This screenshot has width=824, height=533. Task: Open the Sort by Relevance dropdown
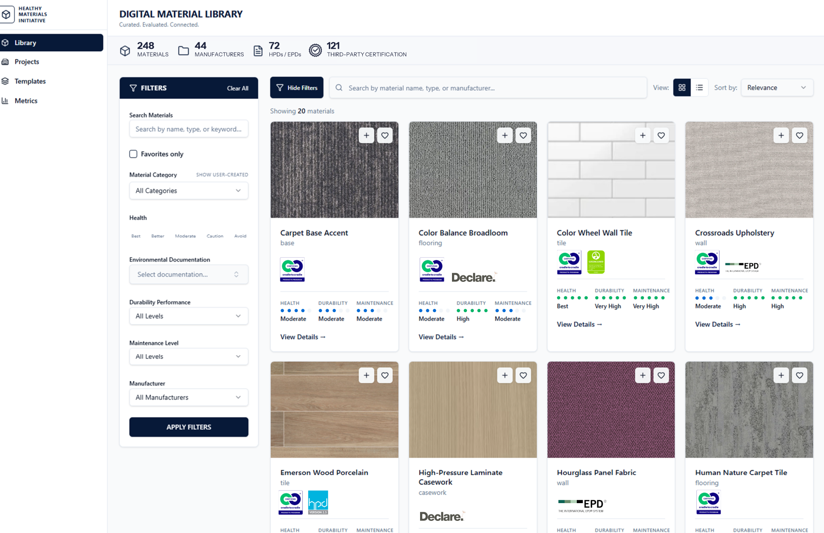click(x=777, y=88)
